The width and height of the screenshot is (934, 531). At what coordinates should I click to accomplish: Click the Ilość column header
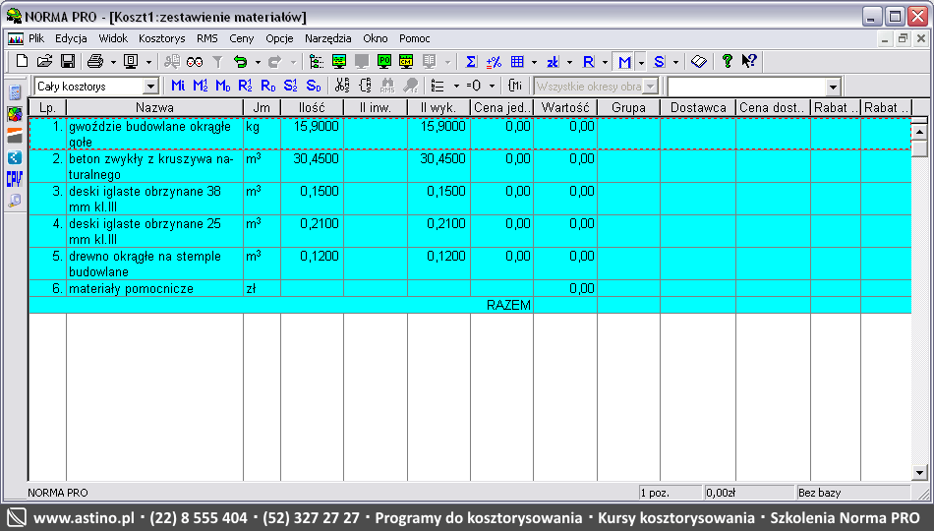(x=312, y=107)
